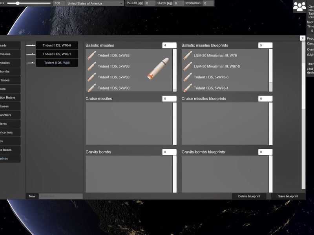Click the Gravity bombs blueprints list scrollbar

point(270,174)
